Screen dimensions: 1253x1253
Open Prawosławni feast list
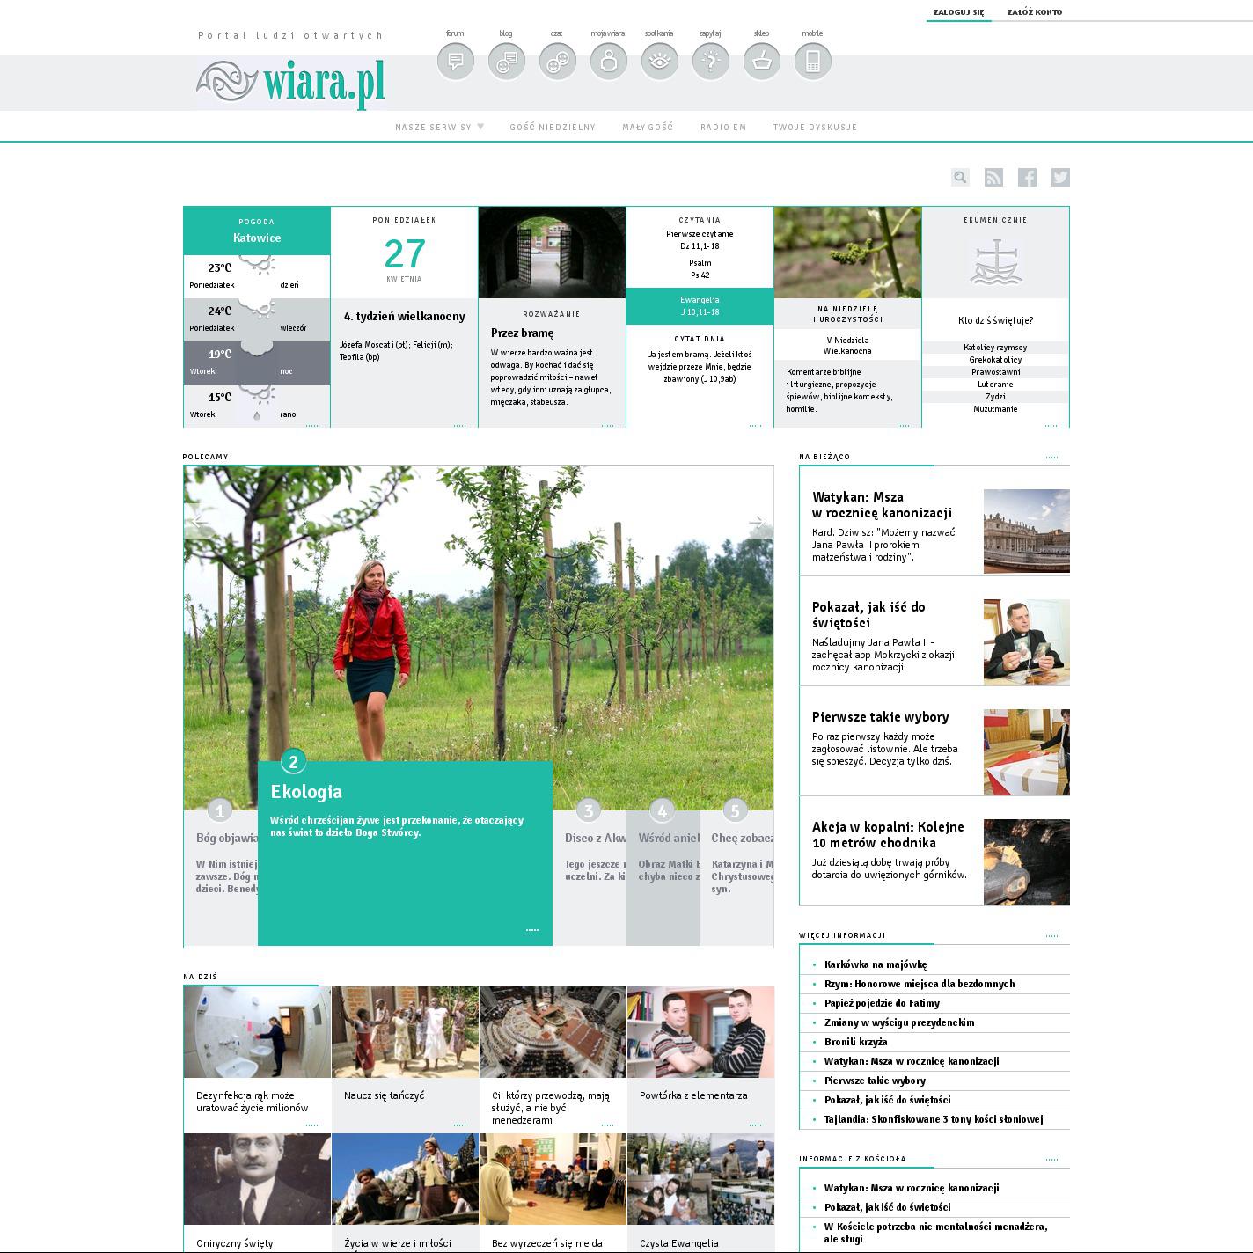click(x=995, y=372)
